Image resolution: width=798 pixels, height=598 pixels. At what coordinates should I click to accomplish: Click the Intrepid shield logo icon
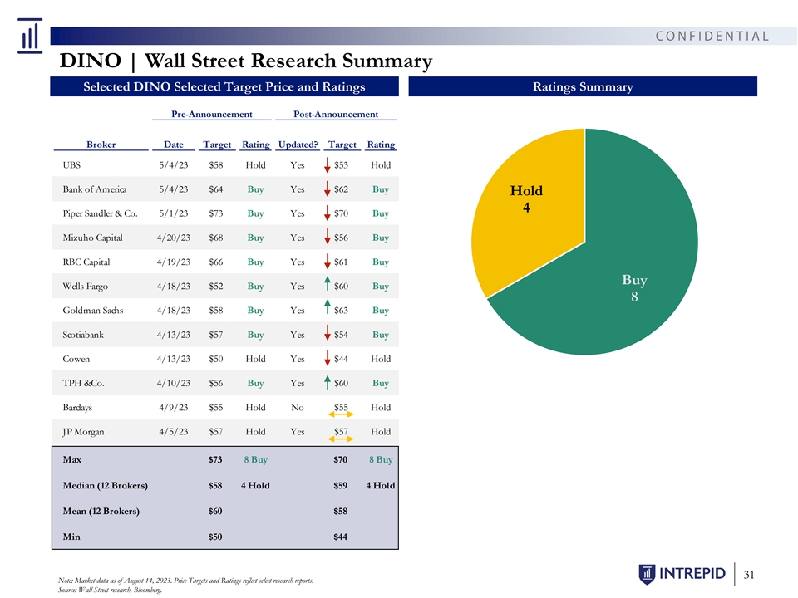coord(647,574)
